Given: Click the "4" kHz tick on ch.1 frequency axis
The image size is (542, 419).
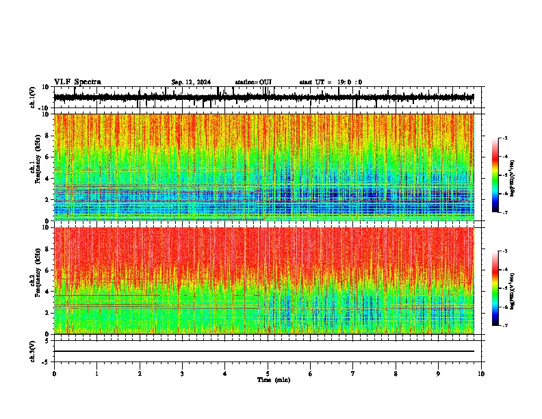Looking at the screenshot, I should coord(48,179).
